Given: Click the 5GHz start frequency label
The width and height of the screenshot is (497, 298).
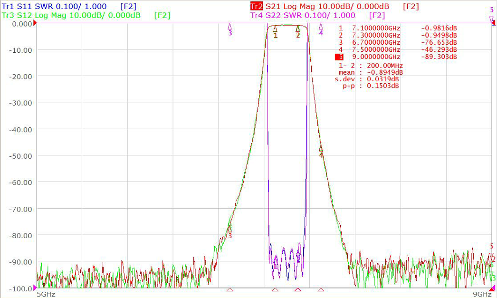Looking at the screenshot, I should click(x=46, y=294).
